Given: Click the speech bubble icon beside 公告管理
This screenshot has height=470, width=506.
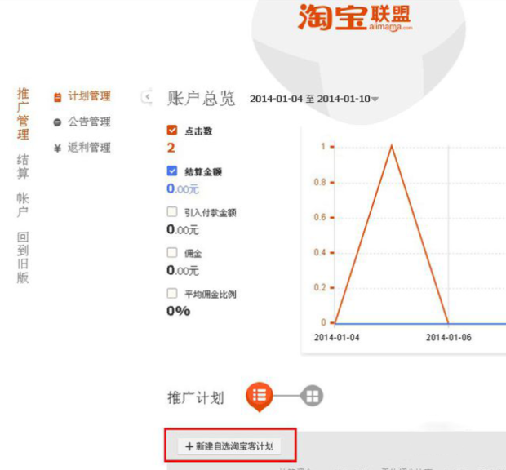Looking at the screenshot, I should tap(57, 122).
